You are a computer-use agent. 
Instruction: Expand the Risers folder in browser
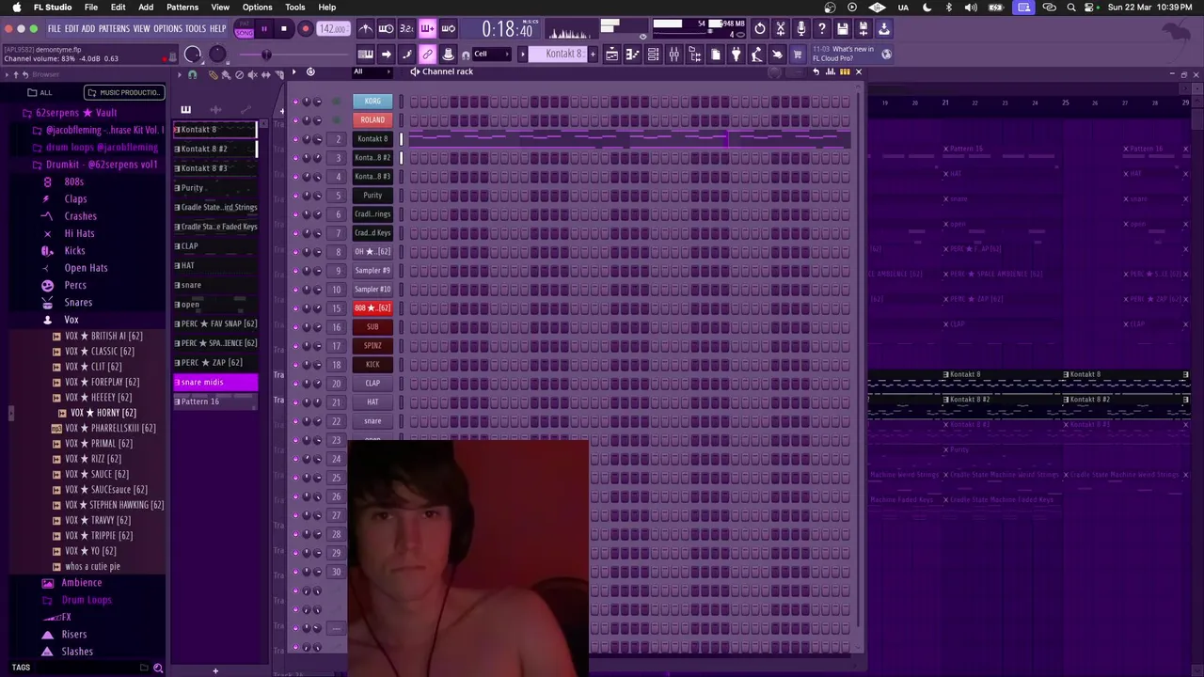point(73,635)
